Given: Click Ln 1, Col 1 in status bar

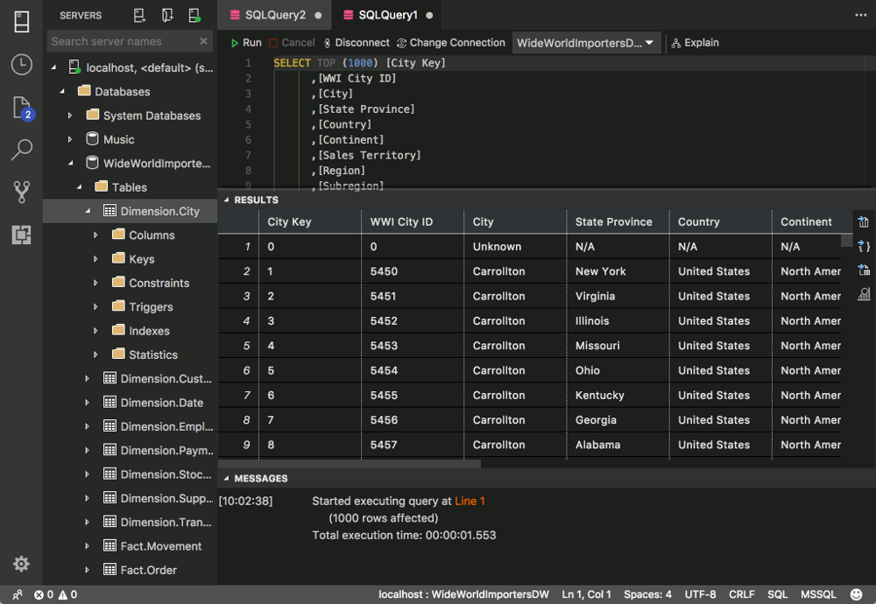Looking at the screenshot, I should (586, 594).
